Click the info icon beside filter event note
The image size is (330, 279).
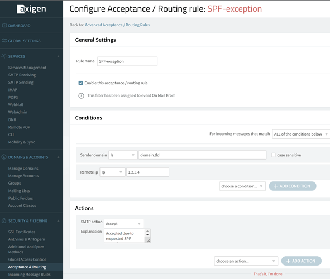[x=81, y=95]
